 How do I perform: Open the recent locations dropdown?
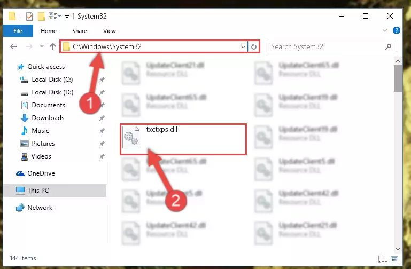pyautogui.click(x=42, y=46)
